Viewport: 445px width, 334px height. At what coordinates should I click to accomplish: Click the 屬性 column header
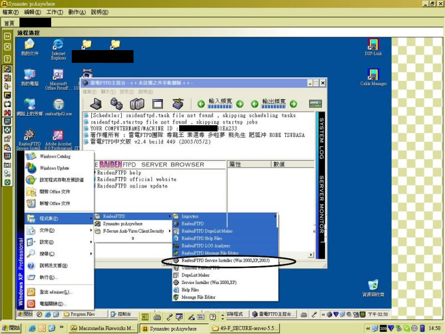[x=249, y=164]
